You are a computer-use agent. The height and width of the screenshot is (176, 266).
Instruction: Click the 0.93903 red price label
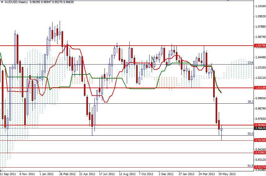[x=260, y=153]
